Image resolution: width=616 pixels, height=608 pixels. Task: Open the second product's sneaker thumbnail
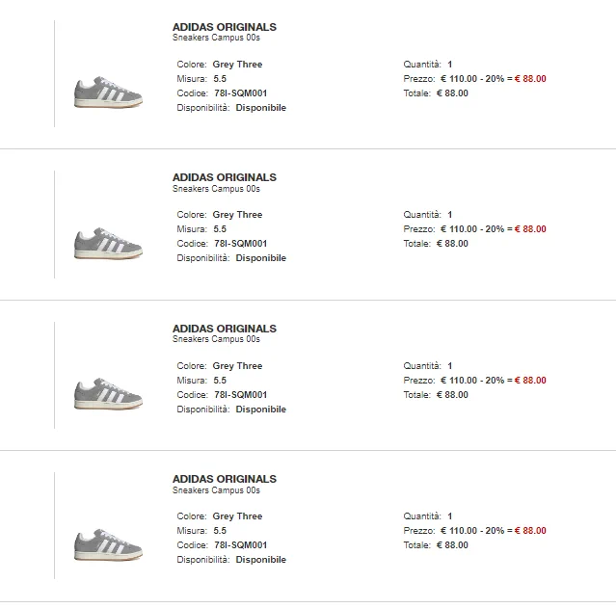click(x=108, y=243)
